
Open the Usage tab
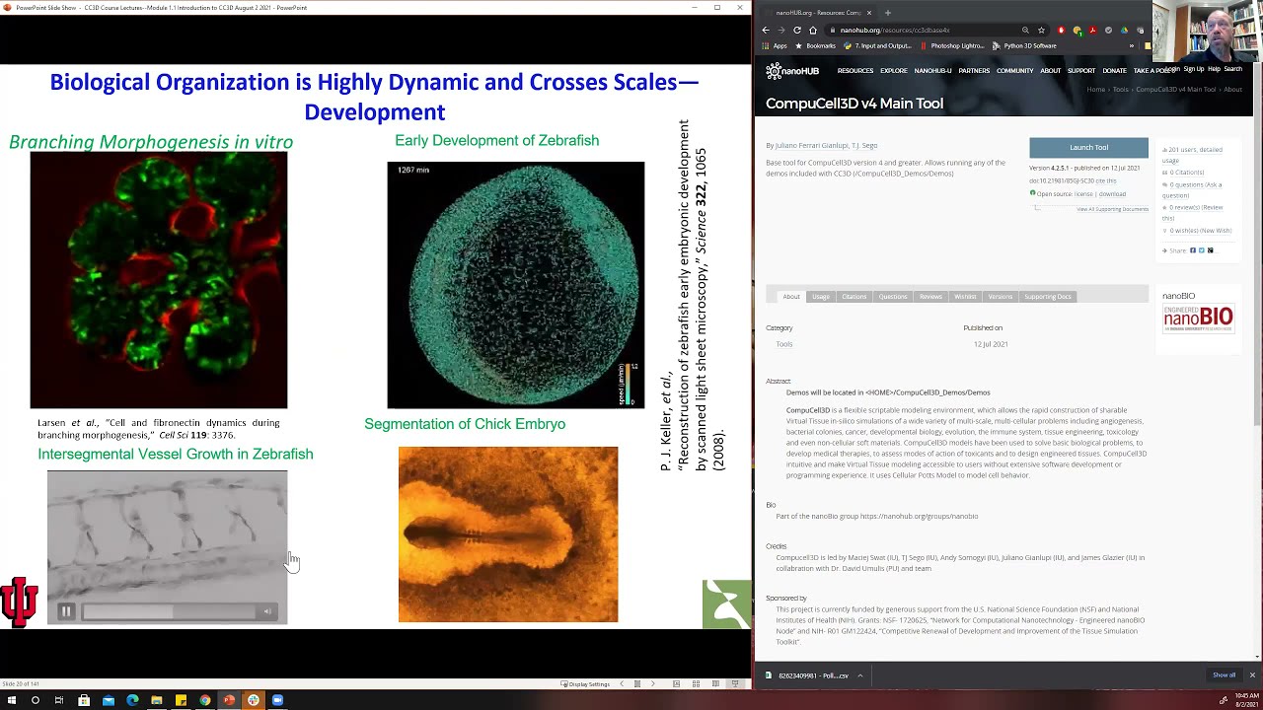[x=821, y=296]
